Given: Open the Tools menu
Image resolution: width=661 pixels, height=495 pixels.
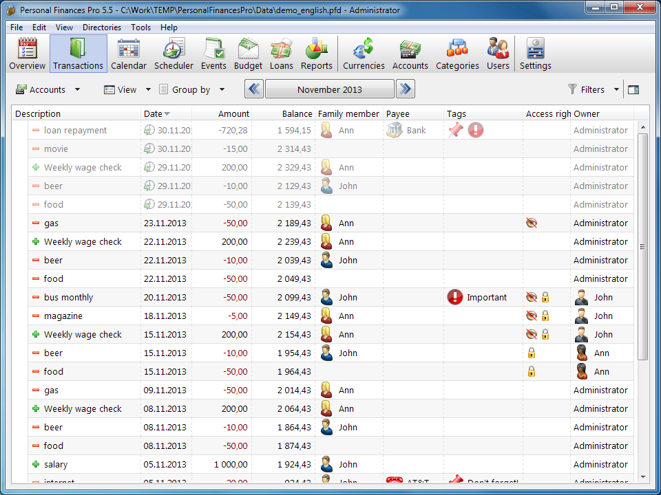Looking at the screenshot, I should pos(140,27).
